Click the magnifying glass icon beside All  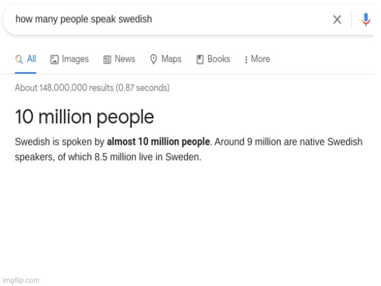[19, 59]
